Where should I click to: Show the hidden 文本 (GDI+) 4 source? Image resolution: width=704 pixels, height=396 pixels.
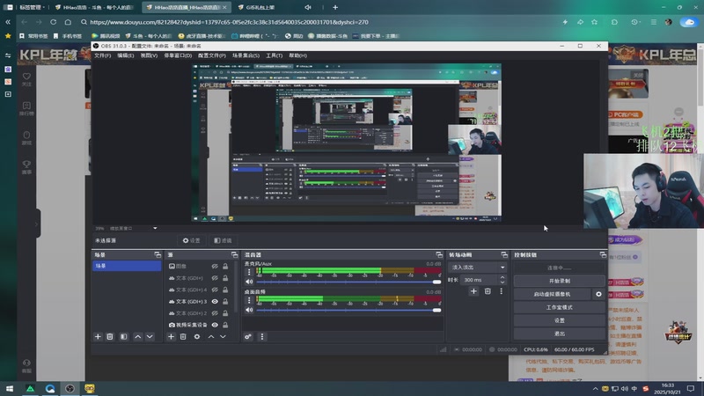click(x=215, y=290)
